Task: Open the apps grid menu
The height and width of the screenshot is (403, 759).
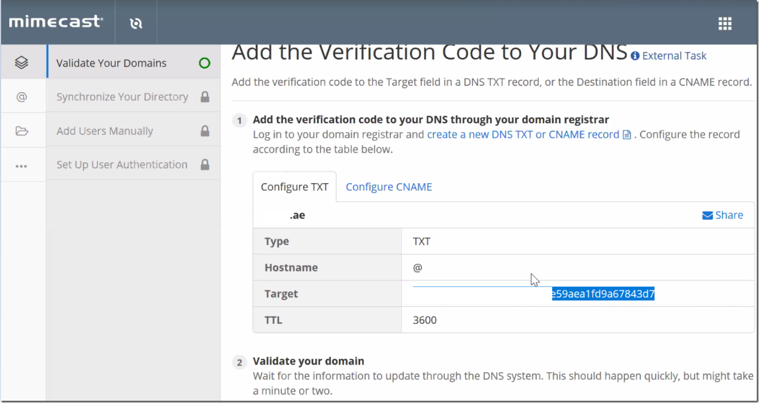Action: pos(725,23)
